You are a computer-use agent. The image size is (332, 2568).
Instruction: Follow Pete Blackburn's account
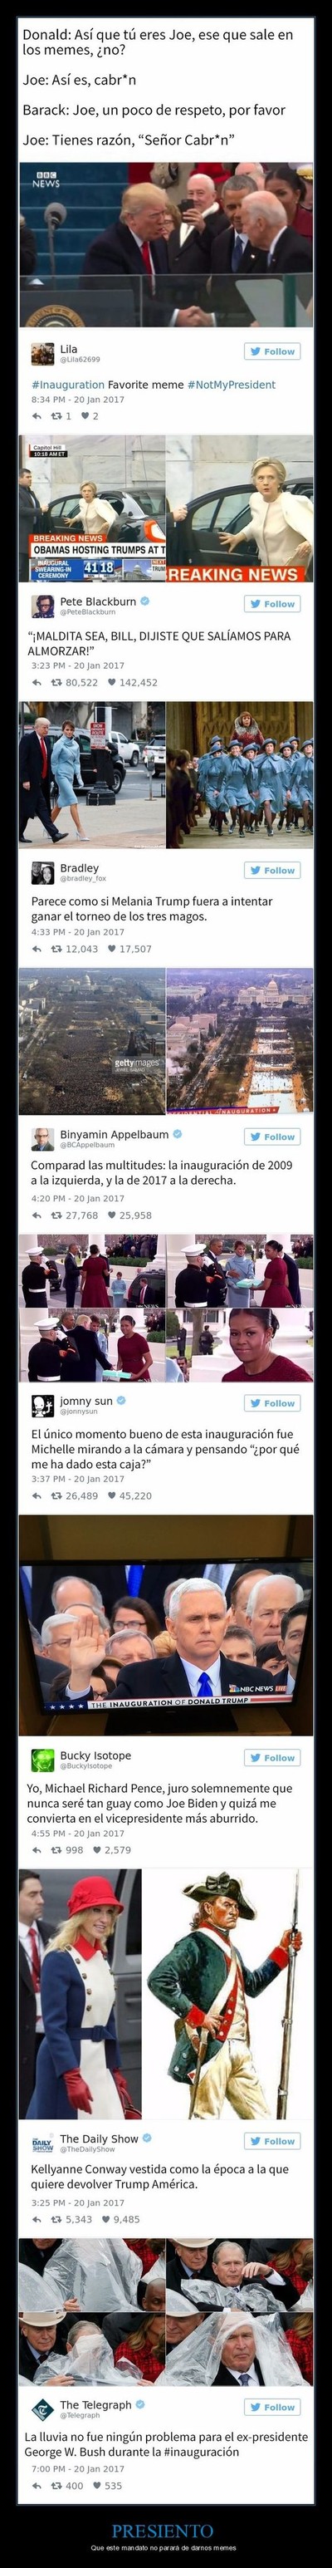(x=272, y=604)
